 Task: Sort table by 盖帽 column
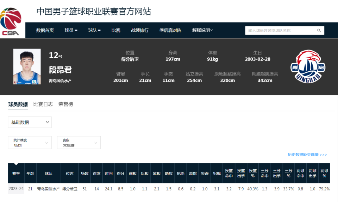(x=193, y=174)
